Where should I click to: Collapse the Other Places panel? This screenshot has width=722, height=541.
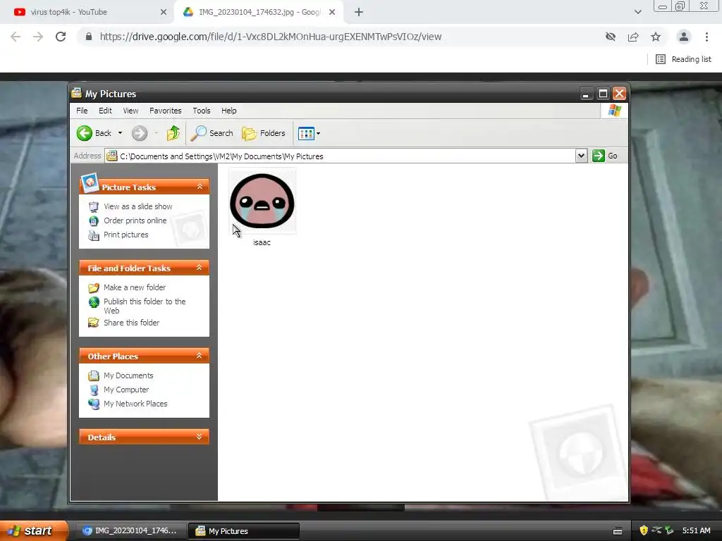(200, 356)
